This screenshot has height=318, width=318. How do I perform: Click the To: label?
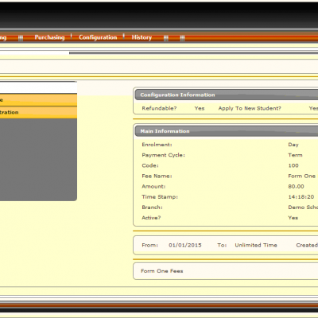point(222,245)
